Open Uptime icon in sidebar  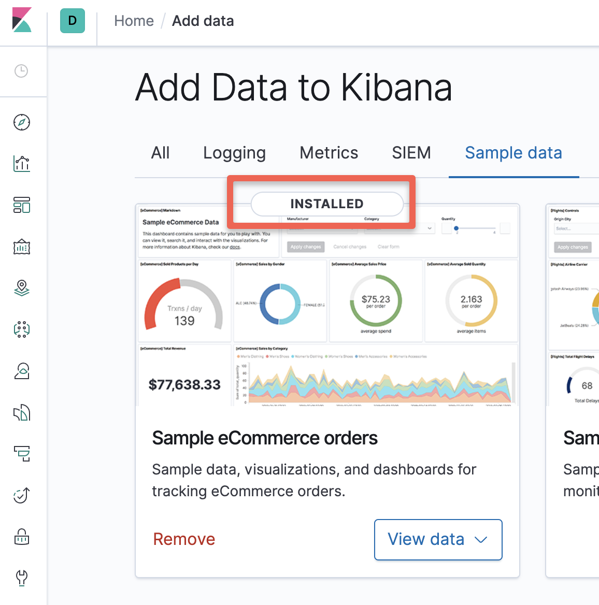click(x=22, y=495)
